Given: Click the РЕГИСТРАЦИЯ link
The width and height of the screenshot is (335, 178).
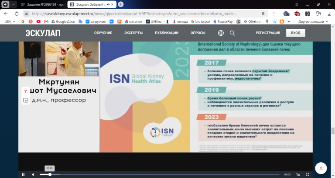Looking at the screenshot, I should point(268,33).
